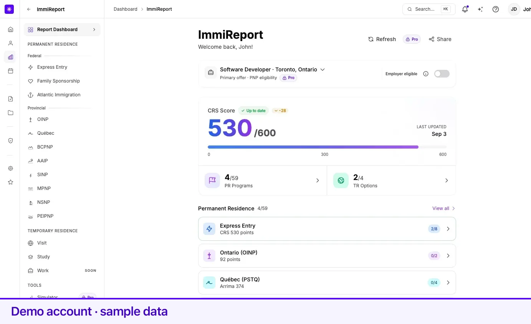This screenshot has height=324, width=531.
Task: Click the 530 CRS score number
Action: tap(230, 128)
